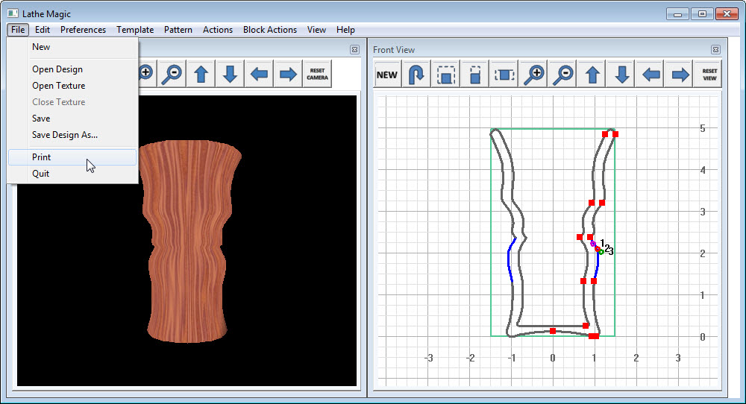Viewport: 746px width, 404px height.
Task: Zoom out the 3D camera view
Action: [172, 74]
